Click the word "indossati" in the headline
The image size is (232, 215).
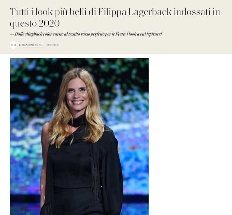point(192,12)
